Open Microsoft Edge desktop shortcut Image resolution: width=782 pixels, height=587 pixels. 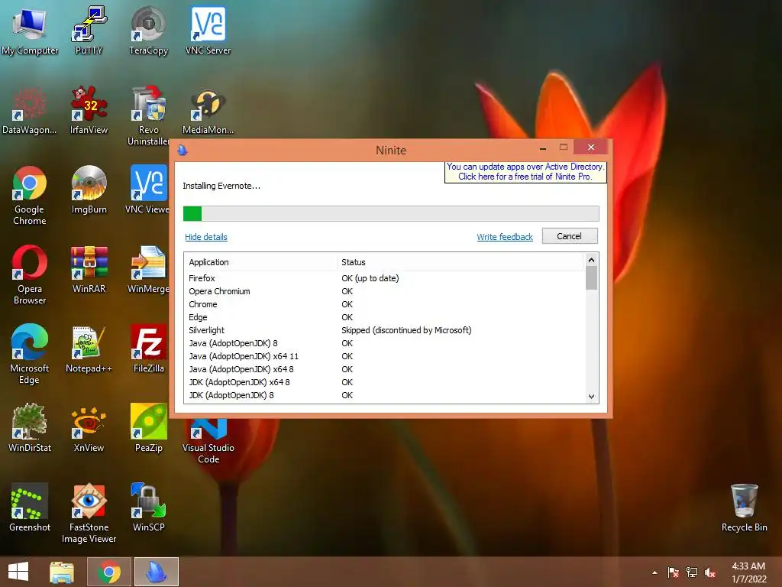pos(30,355)
